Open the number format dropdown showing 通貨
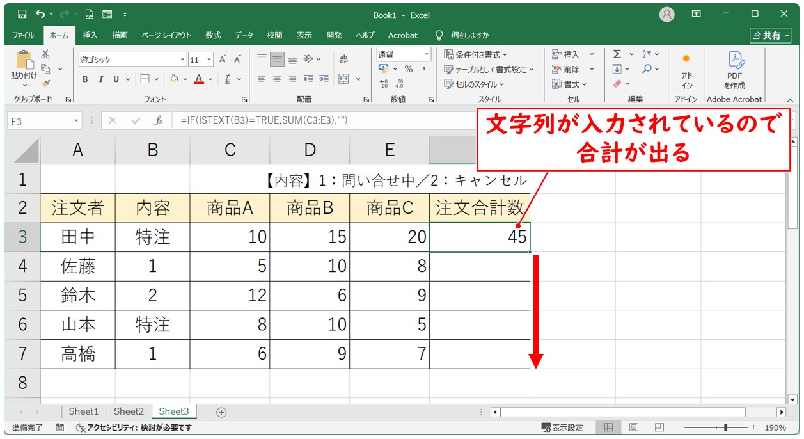Viewport: 804px width, 439px height. 426,54
